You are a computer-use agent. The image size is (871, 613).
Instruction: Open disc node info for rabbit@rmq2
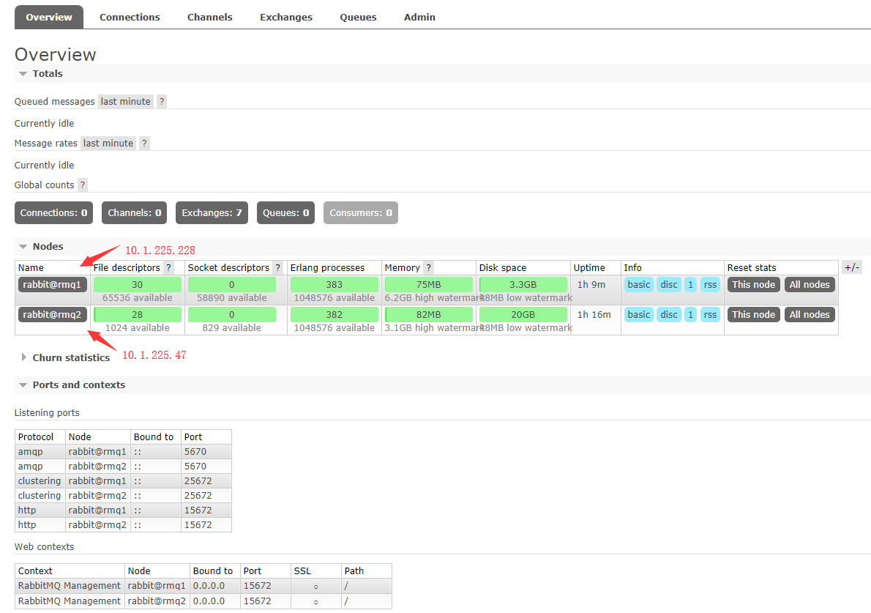pos(668,314)
